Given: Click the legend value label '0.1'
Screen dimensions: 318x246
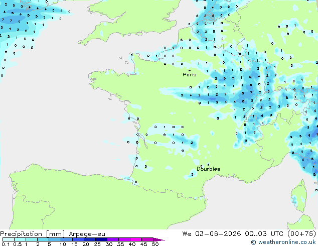Looking at the screenshot, I should (x=6, y=244).
